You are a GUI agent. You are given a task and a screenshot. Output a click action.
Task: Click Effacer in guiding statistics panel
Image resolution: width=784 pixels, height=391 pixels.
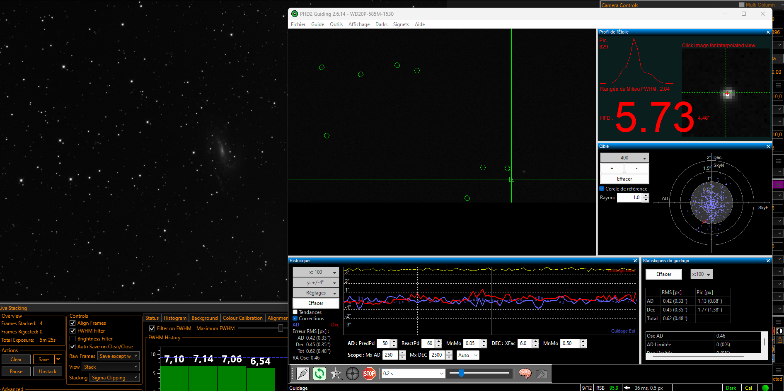663,274
